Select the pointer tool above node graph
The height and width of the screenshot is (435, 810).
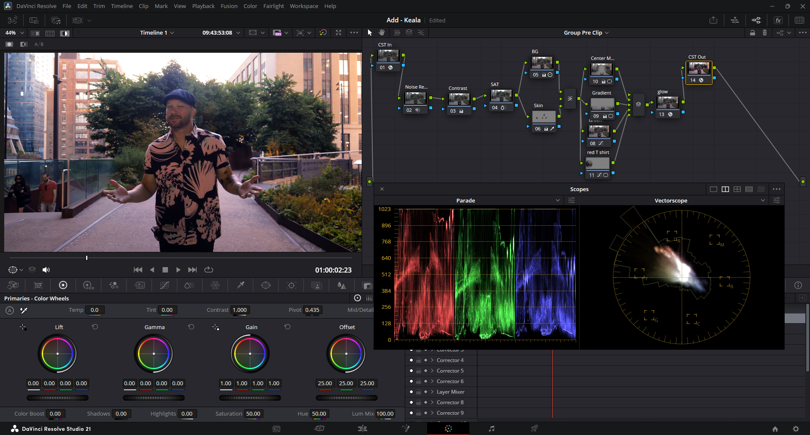tap(370, 32)
